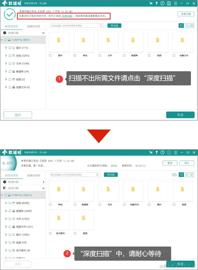Check the 数据库 (2449) tree checkbox
Viewport: 198px width, 270px height.
point(10,211)
